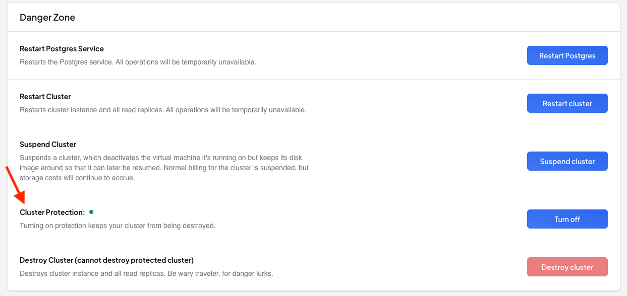Click the red arrow annotation
Viewport: 627px width, 296px height.
coord(15,186)
